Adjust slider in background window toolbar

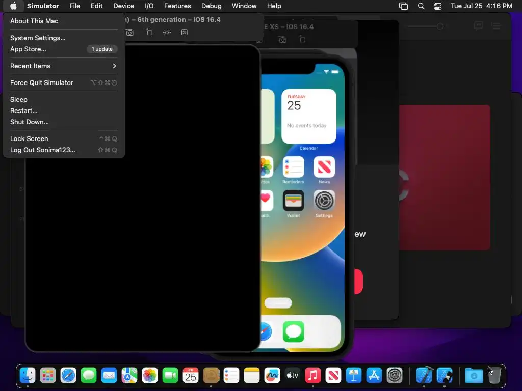pyautogui.click(x=440, y=26)
